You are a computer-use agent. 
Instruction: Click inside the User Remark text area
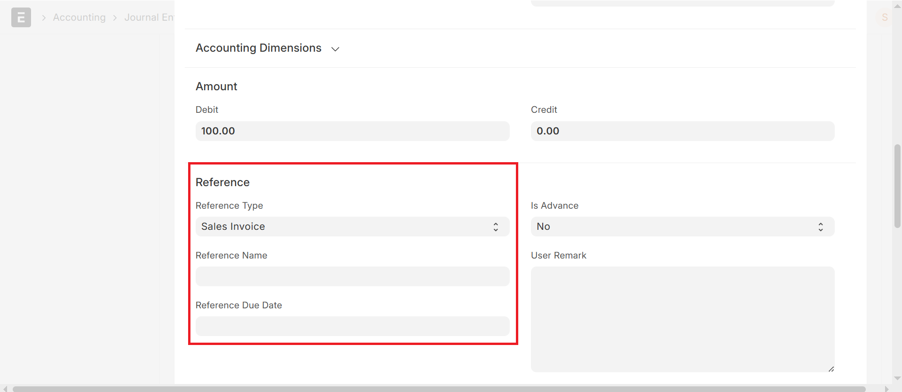[682, 319]
